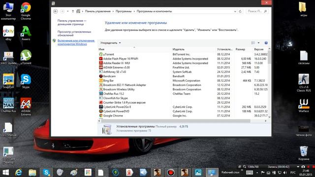Screen dimensions: 315x177
Task: Select CyberLink Power2Go 8 row
Action: point(183,107)
